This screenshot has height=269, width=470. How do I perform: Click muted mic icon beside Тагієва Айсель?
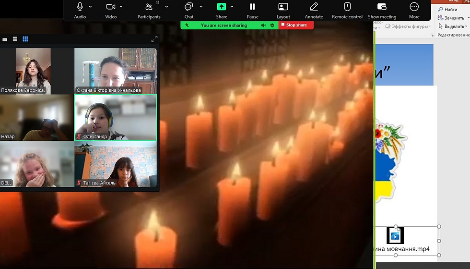[79, 183]
